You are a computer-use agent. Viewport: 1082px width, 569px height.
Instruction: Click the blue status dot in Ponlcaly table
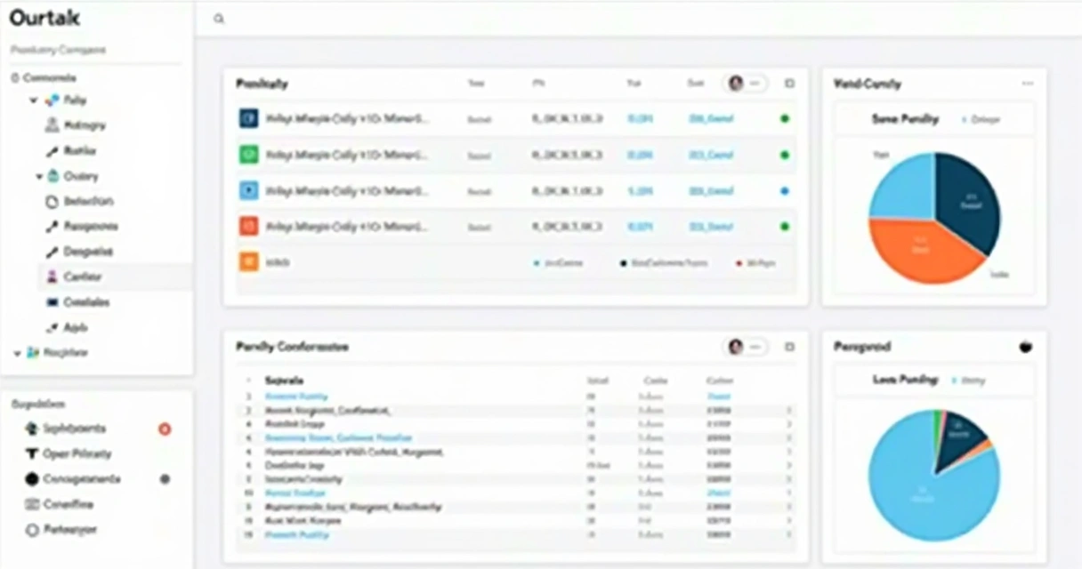[x=784, y=191]
